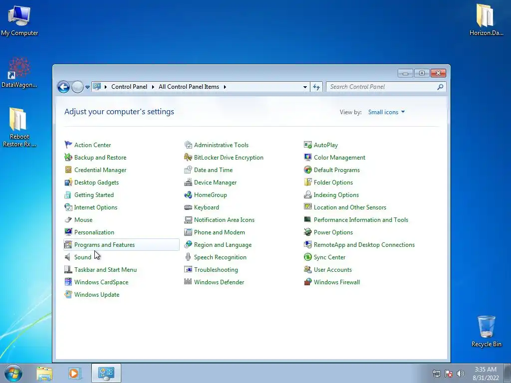511x383 pixels.
Task: Click the Sound speaker icon in Control Panel
Action: [68, 257]
